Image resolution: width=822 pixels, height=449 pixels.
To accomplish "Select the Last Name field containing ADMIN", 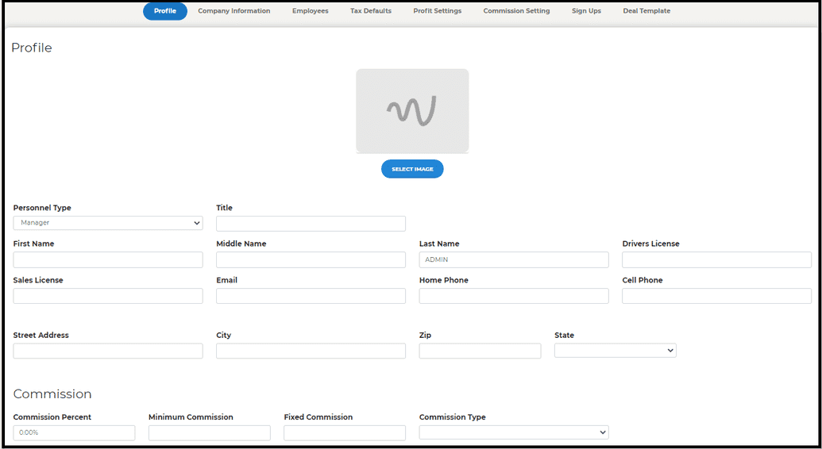I will (514, 259).
